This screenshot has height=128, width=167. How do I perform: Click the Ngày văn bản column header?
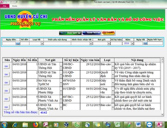coord(90,60)
